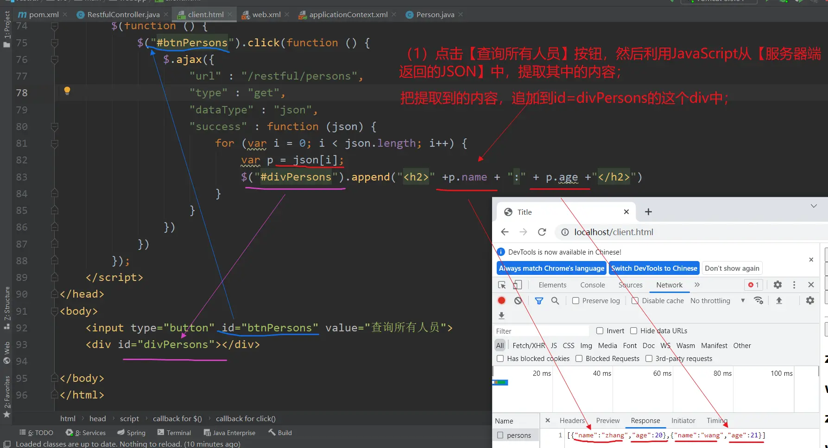Click the yellow lightbulb intention hint
The image size is (828, 448).
click(67, 91)
